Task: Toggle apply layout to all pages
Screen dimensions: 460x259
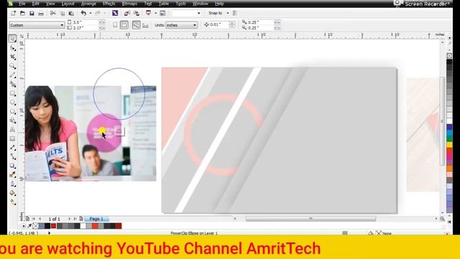Action: [136, 25]
